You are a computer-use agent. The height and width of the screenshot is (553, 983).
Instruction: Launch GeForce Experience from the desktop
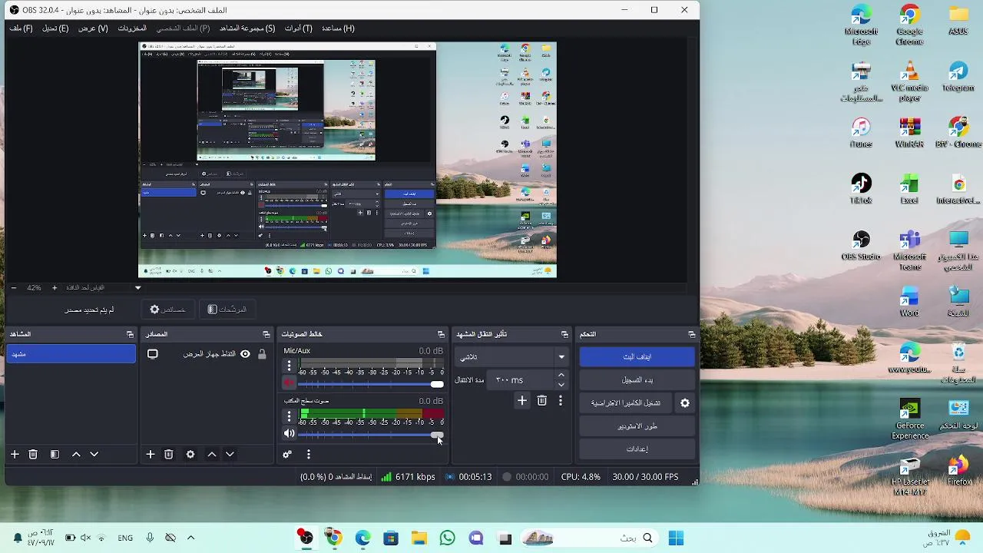pyautogui.click(x=910, y=419)
